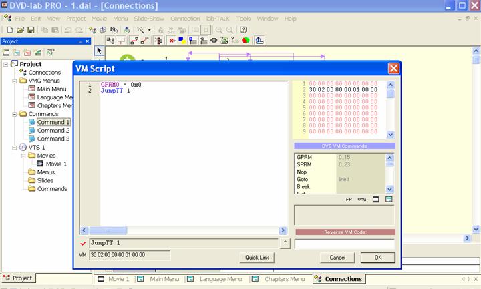Select the Slides folder in tree
481x289 pixels.
pos(45,180)
